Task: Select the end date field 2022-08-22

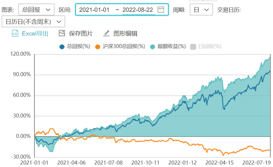Action: tap(138, 10)
